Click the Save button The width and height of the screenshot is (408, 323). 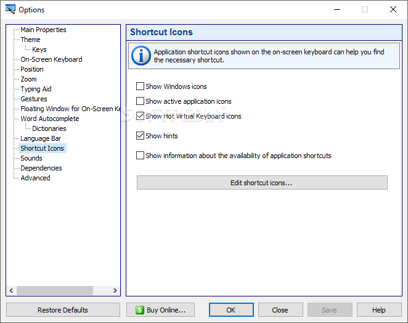(330, 310)
